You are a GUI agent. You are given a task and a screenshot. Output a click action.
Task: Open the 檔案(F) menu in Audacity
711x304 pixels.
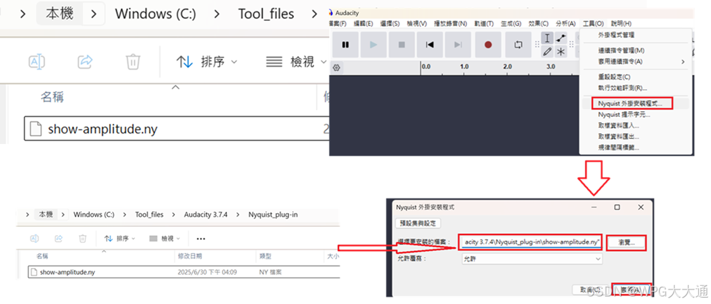point(336,23)
